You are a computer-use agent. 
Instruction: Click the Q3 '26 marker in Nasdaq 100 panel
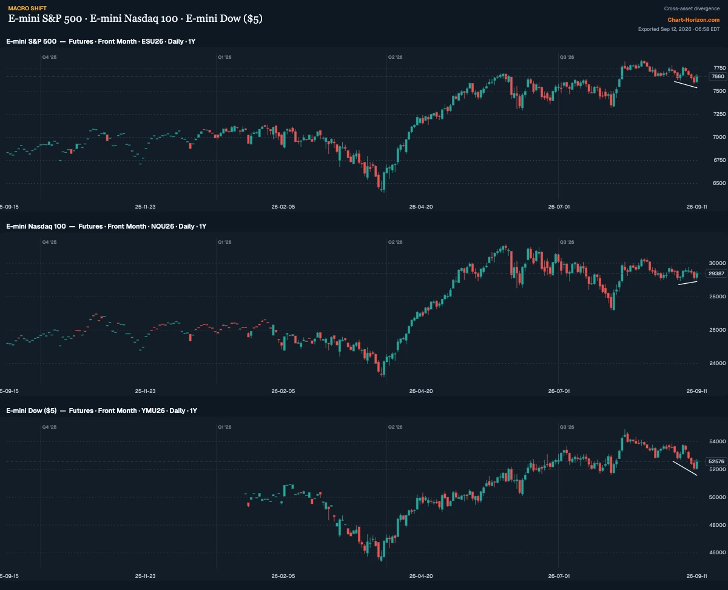click(567, 242)
